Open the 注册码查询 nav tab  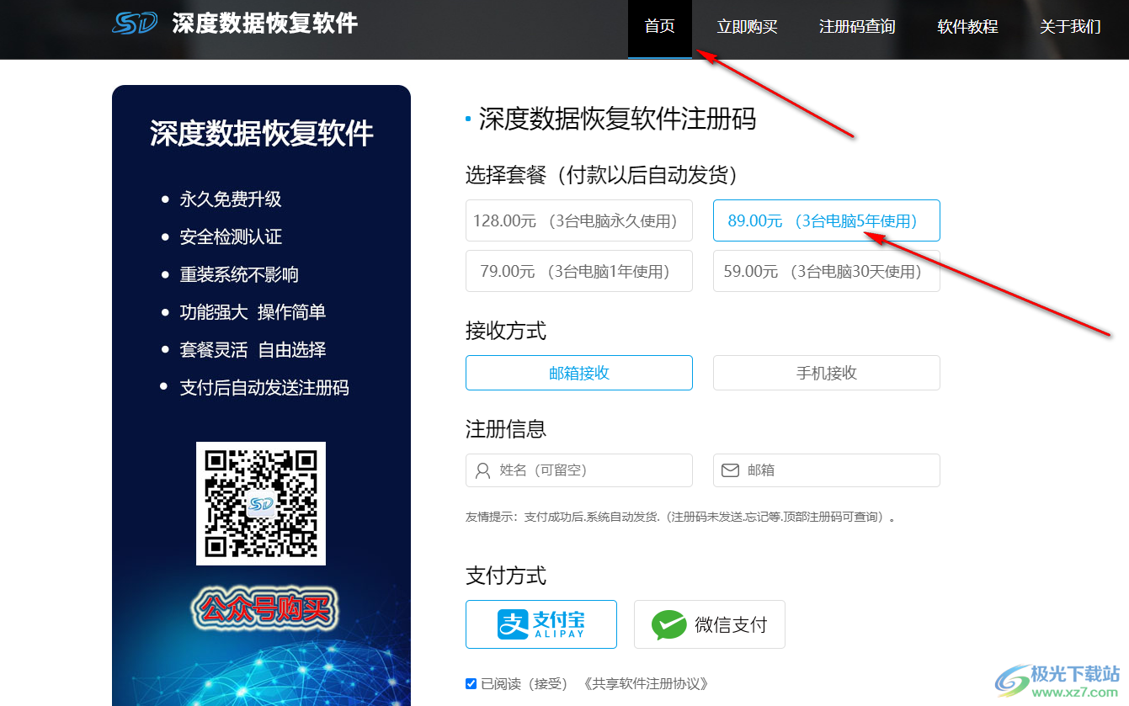pyautogui.click(x=857, y=27)
